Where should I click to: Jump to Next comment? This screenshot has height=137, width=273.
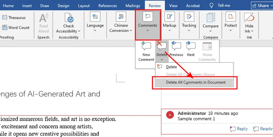(191, 49)
